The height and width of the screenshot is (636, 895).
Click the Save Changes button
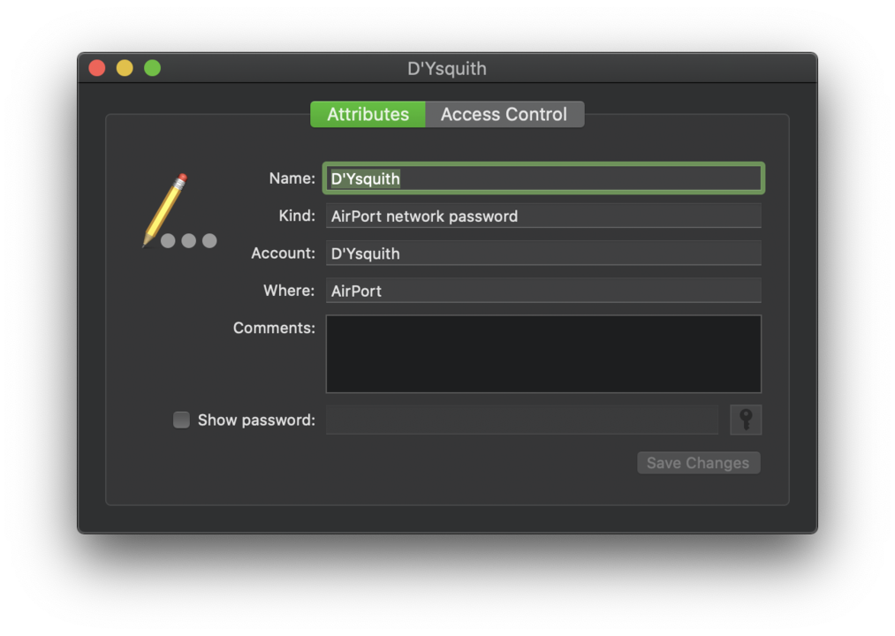pyautogui.click(x=699, y=463)
